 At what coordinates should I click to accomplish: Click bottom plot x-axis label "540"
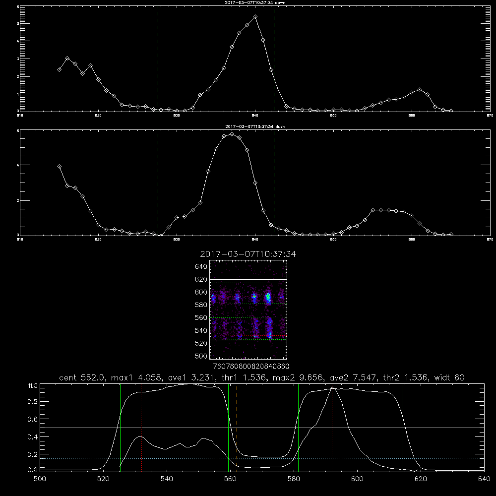167,479
